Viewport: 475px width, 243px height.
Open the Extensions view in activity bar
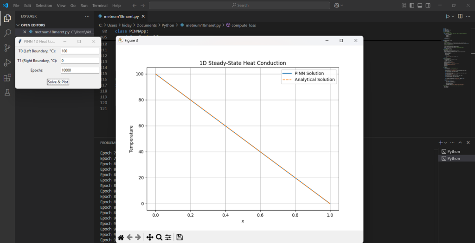(7, 77)
